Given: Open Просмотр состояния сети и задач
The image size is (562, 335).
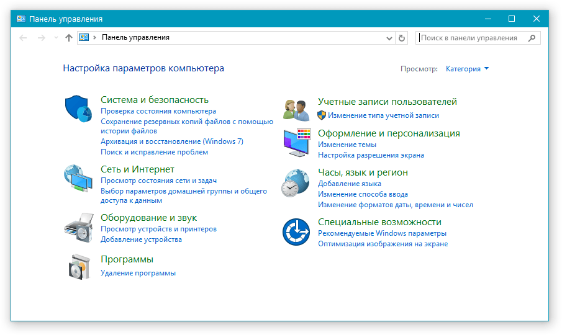Looking at the screenshot, I should click(158, 181).
